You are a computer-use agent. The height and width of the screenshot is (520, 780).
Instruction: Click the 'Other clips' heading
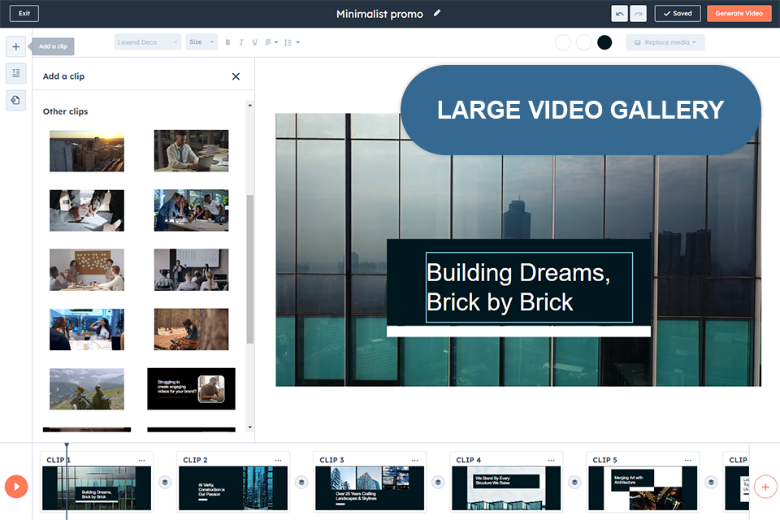click(x=65, y=111)
